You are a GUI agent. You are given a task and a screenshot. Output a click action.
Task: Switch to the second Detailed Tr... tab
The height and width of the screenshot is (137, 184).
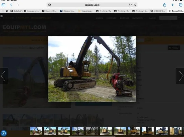(x=50, y=11)
